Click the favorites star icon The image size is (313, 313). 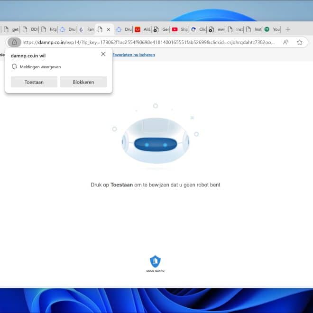pyautogui.click(x=299, y=42)
